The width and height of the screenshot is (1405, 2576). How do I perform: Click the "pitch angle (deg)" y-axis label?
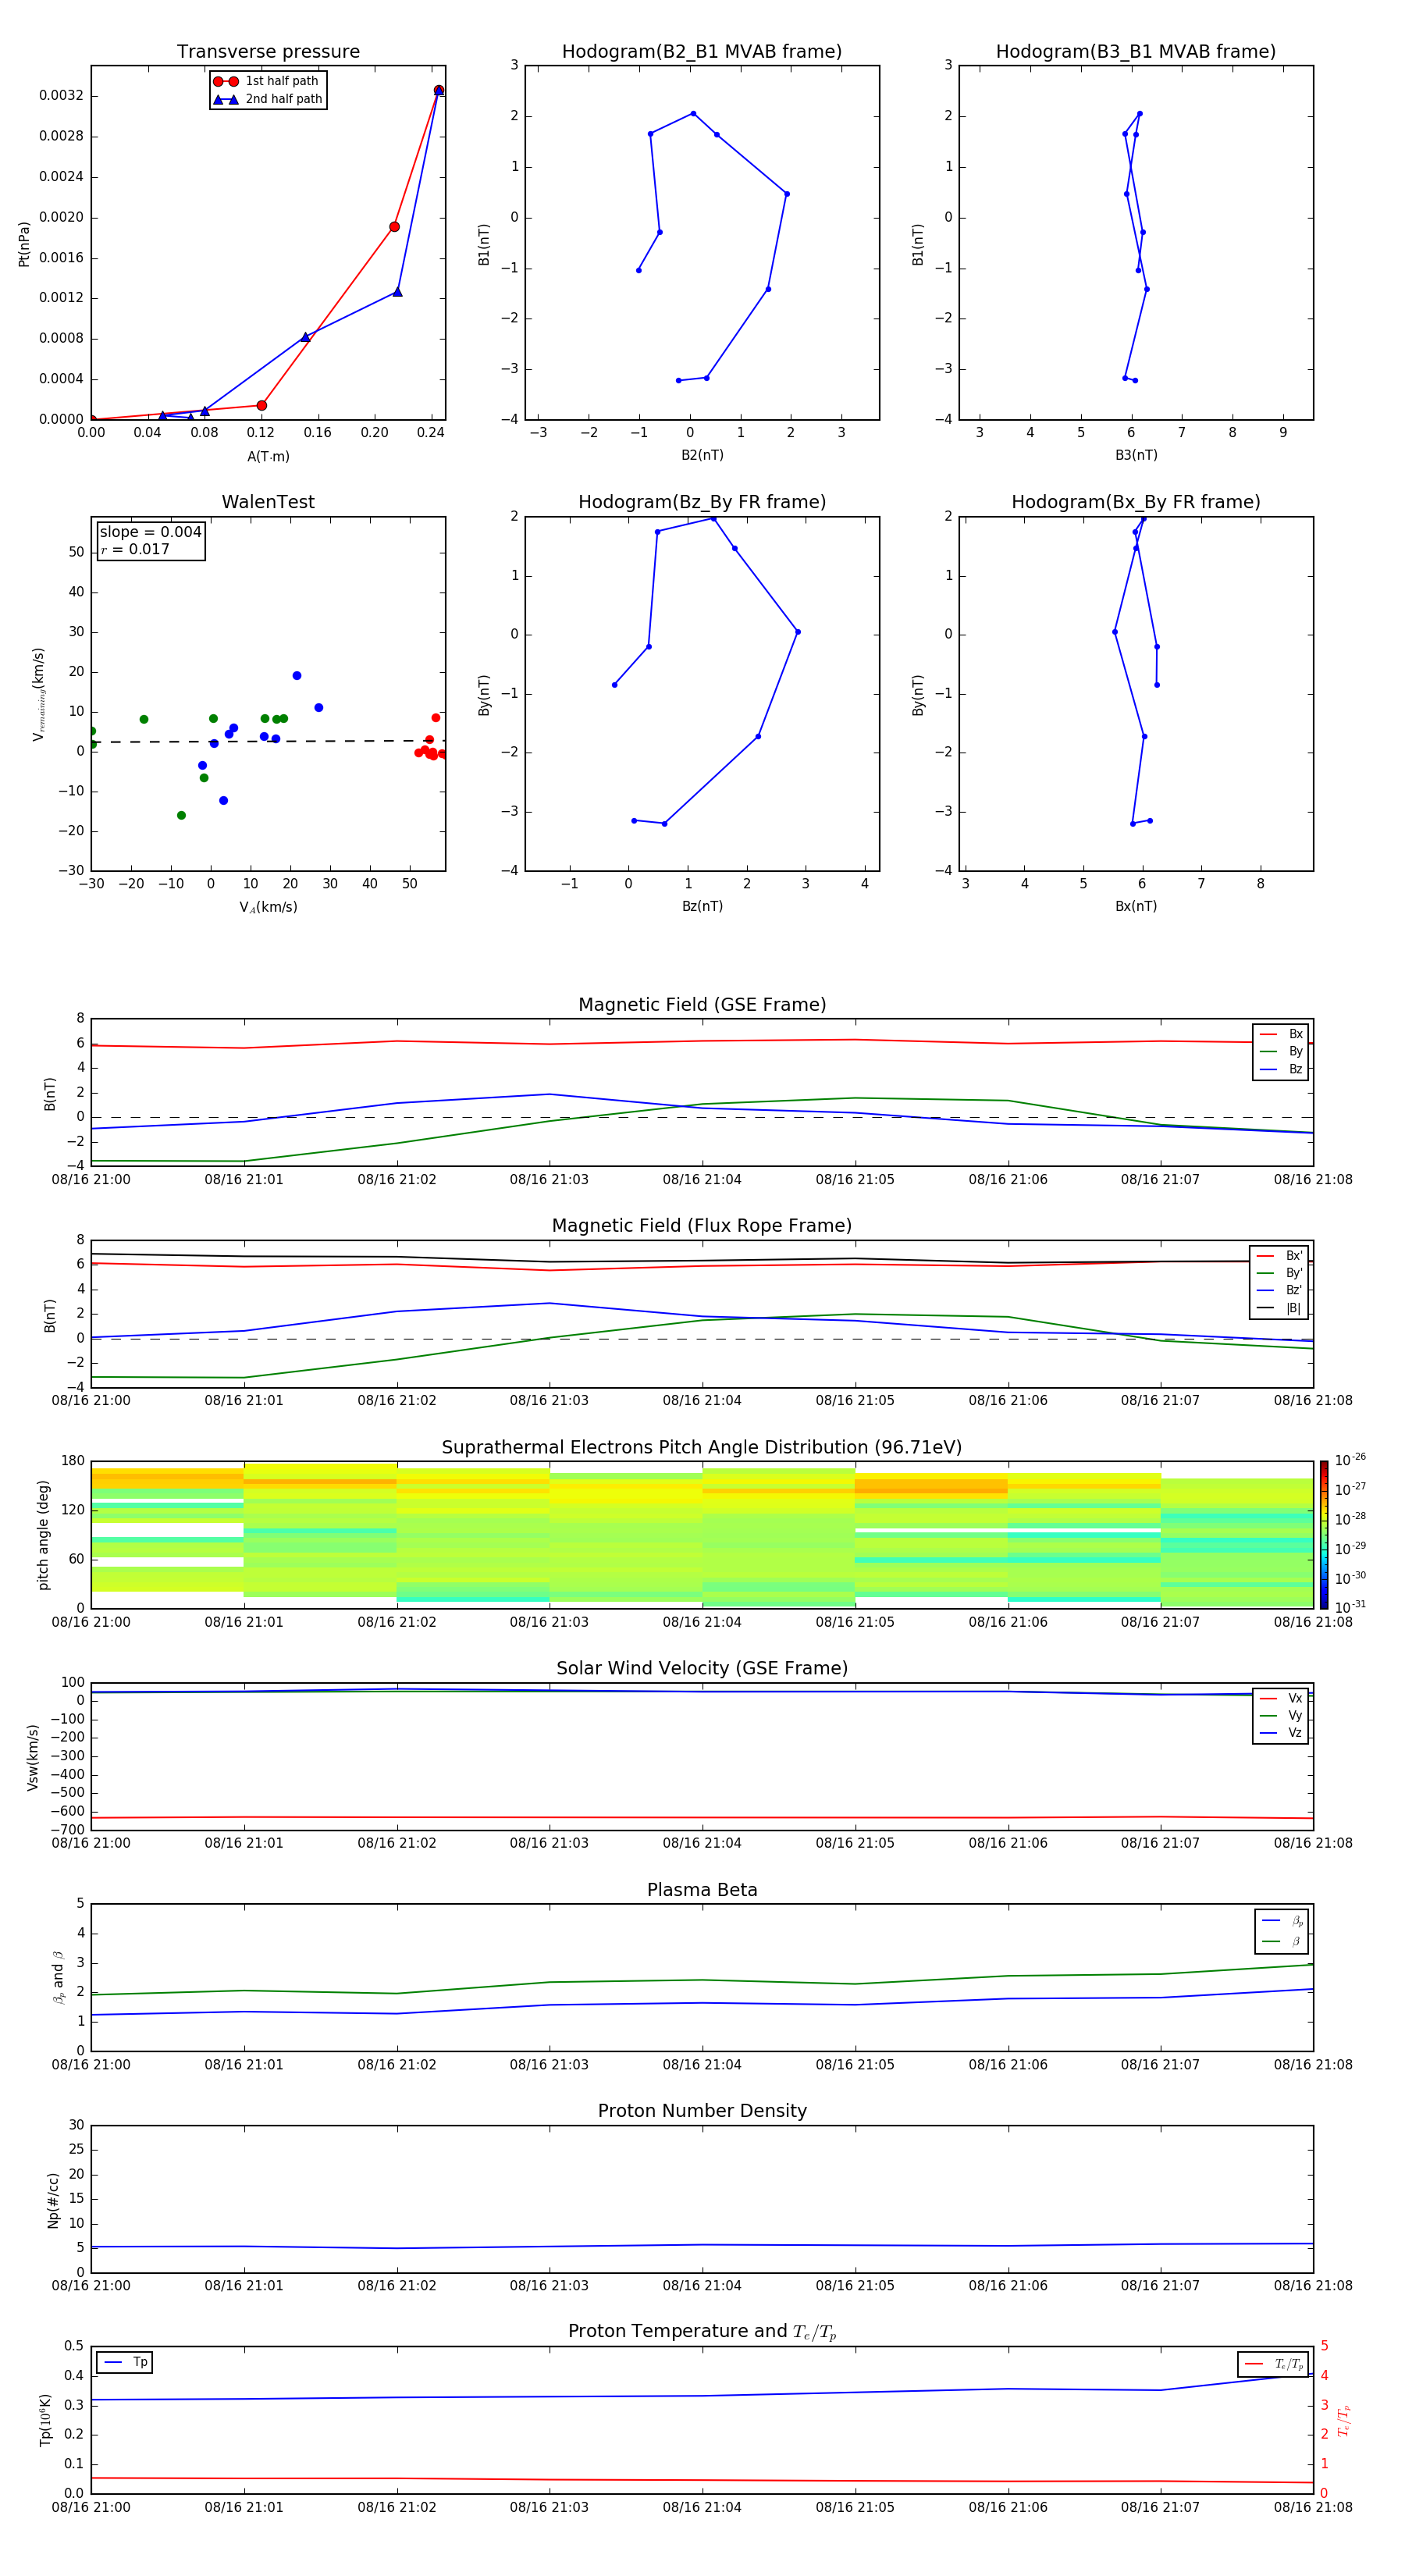pyautogui.click(x=43, y=1535)
